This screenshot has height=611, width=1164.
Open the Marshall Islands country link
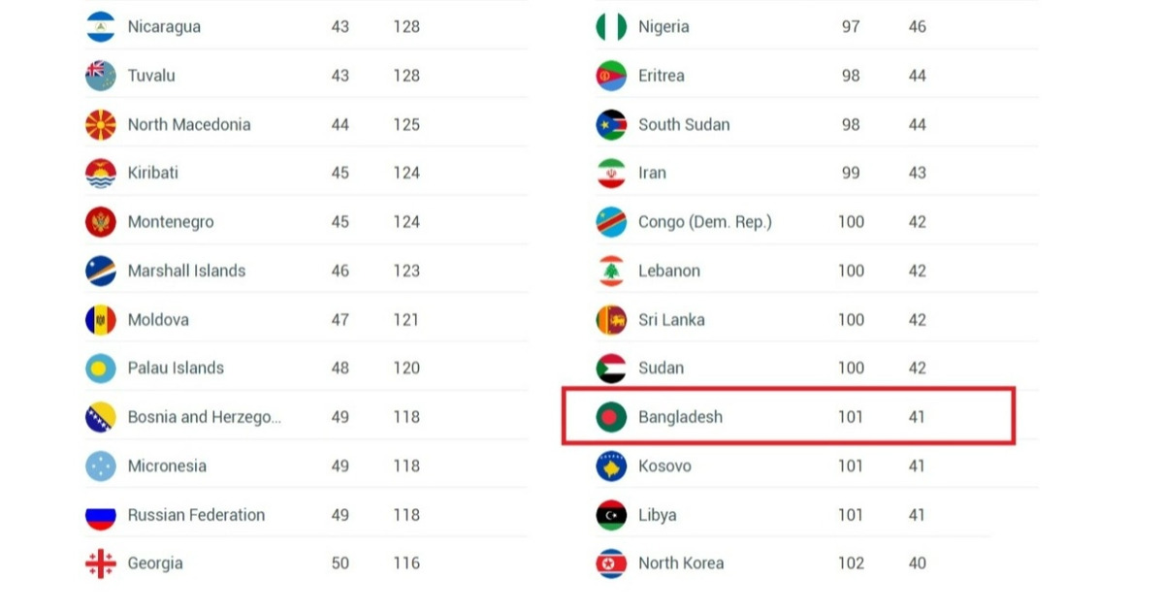pos(186,271)
